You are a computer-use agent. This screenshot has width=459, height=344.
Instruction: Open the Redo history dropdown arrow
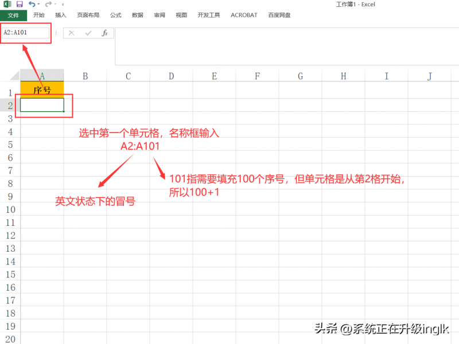coord(55,4)
